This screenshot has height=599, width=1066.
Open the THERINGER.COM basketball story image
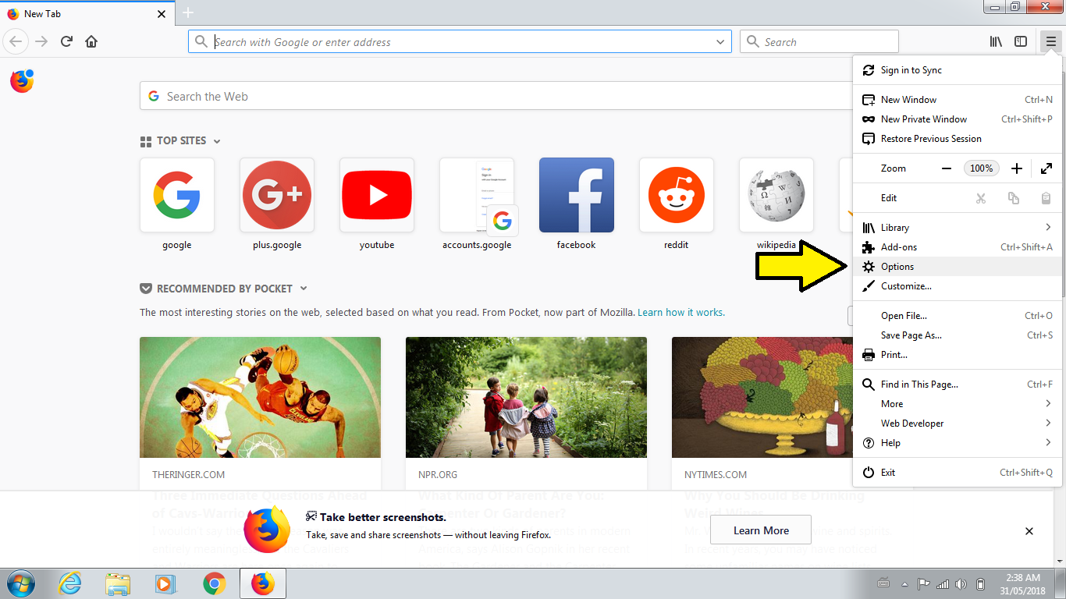click(260, 397)
